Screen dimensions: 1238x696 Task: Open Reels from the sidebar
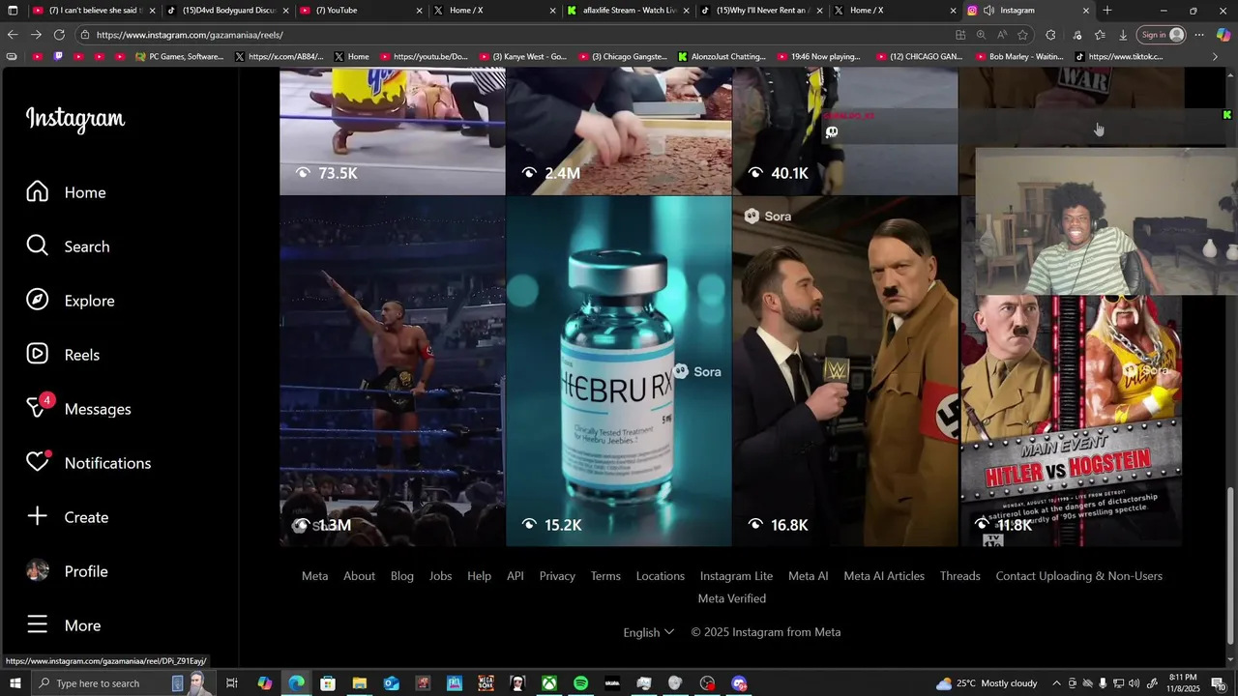click(x=63, y=355)
